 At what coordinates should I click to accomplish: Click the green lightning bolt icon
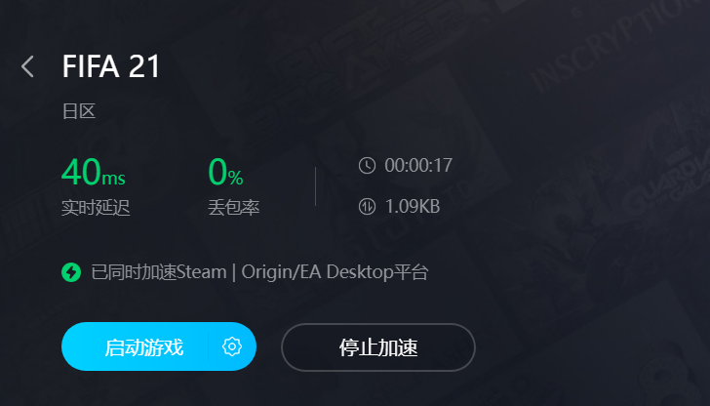[x=71, y=272]
